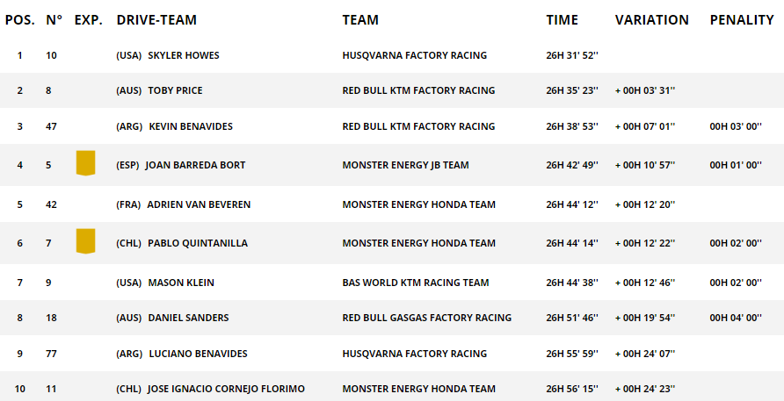This screenshot has height=401, width=784.
Task: Select Red Bull GasGas Factory Racing team
Action: click(427, 318)
